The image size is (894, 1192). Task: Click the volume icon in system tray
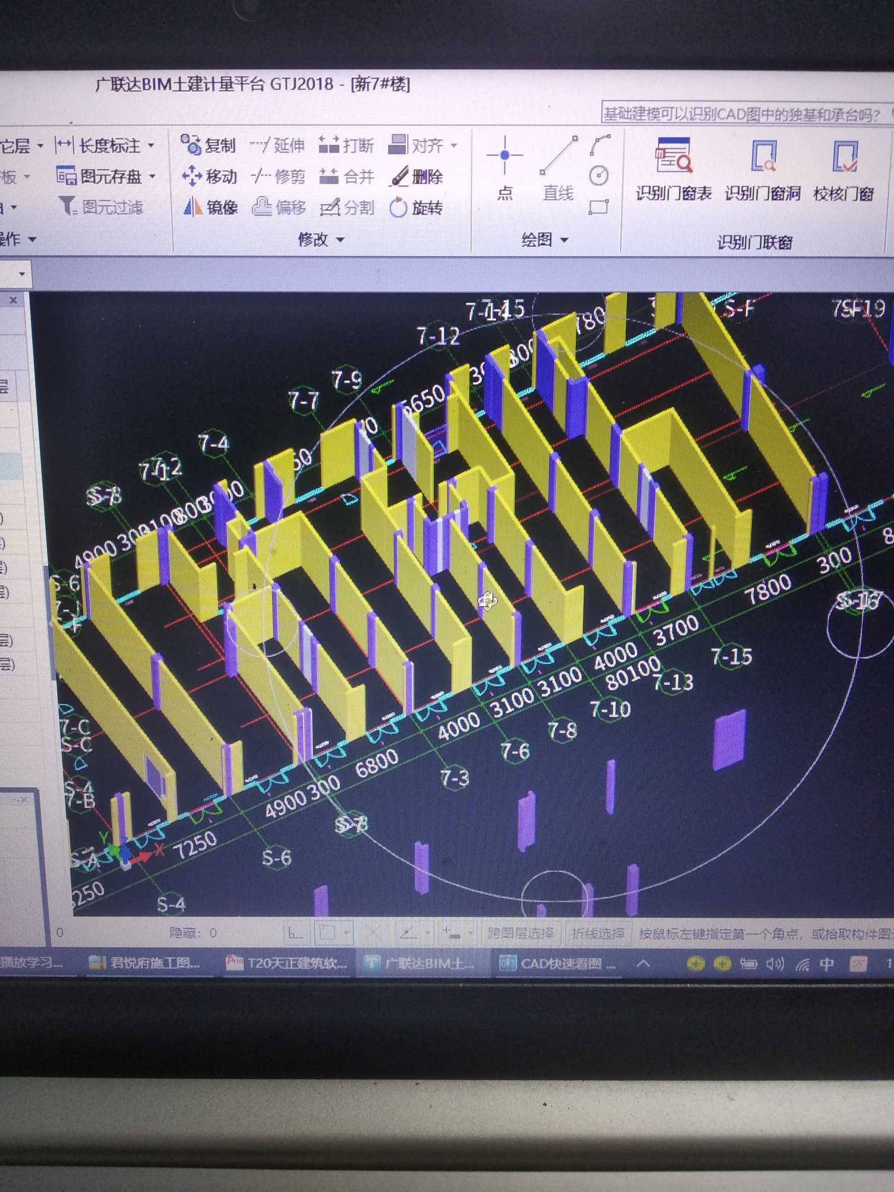[x=775, y=963]
